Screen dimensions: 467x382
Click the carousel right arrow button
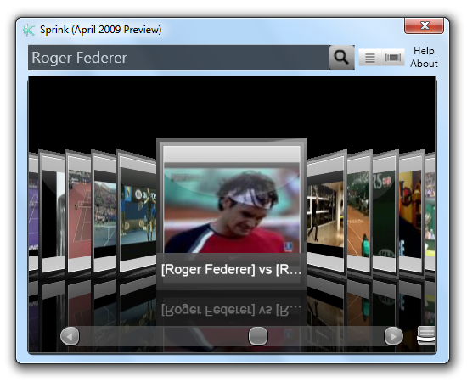tap(393, 336)
